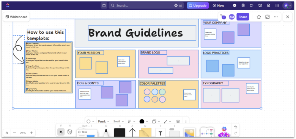Select the COLOR PALETTES heading
This screenshot has height=139, width=296.
point(152,83)
